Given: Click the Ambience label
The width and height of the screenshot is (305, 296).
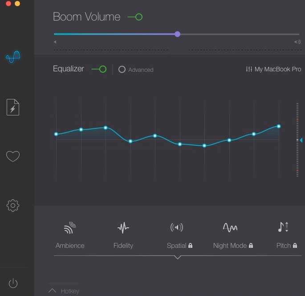Looking at the screenshot, I should coord(70,246).
